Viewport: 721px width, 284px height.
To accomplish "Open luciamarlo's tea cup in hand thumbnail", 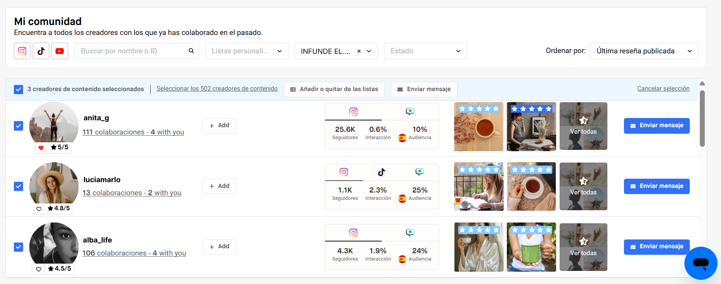I will [x=532, y=186].
